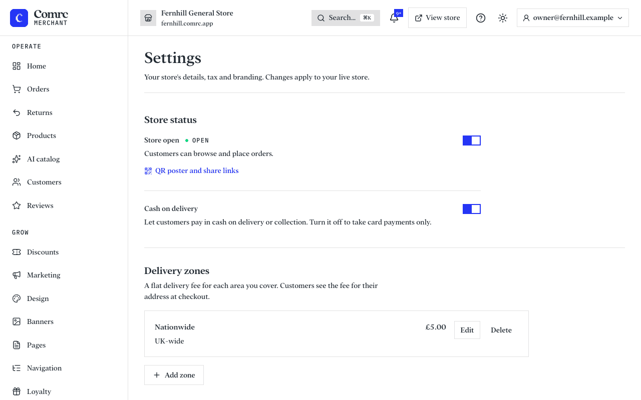Click the fernhill.comrc.app store URL text
This screenshot has width=641, height=400.
pos(187,23)
